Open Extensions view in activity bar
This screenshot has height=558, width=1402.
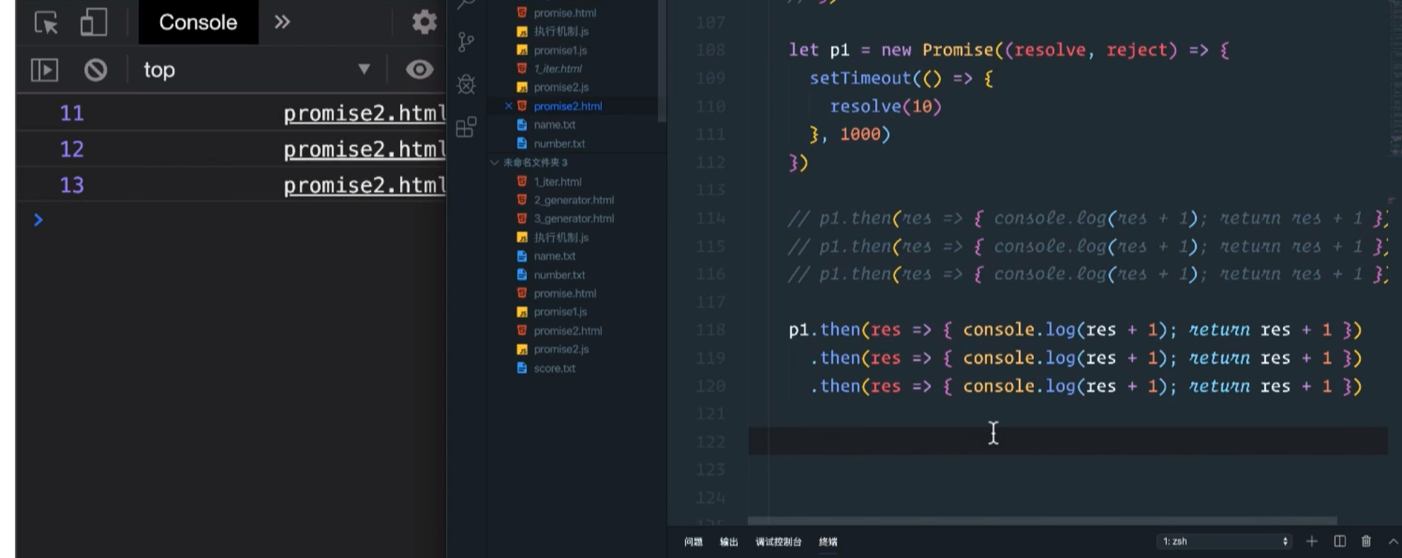click(x=466, y=127)
